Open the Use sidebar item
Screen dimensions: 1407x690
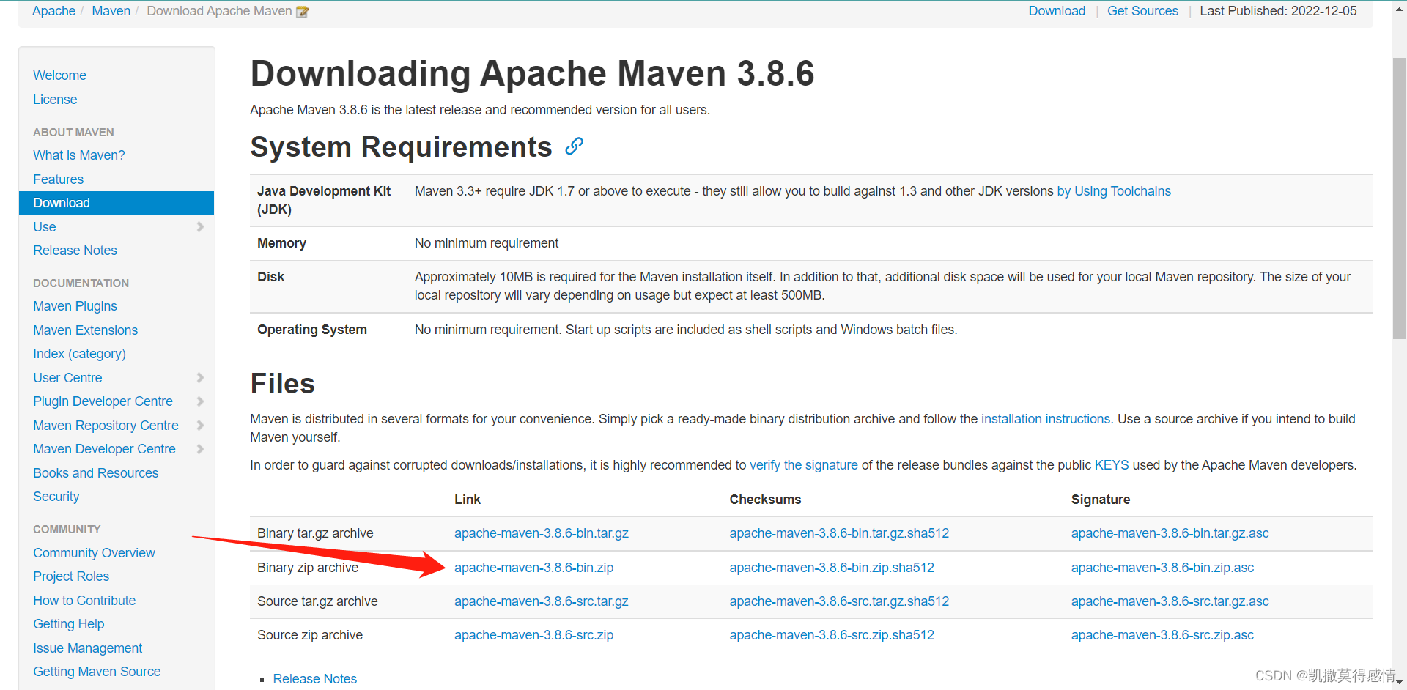coord(44,227)
